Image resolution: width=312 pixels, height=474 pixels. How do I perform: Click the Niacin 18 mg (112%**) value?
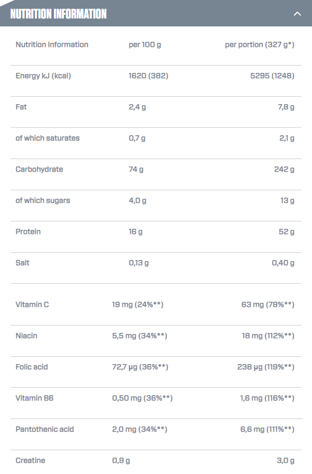[x=268, y=336]
